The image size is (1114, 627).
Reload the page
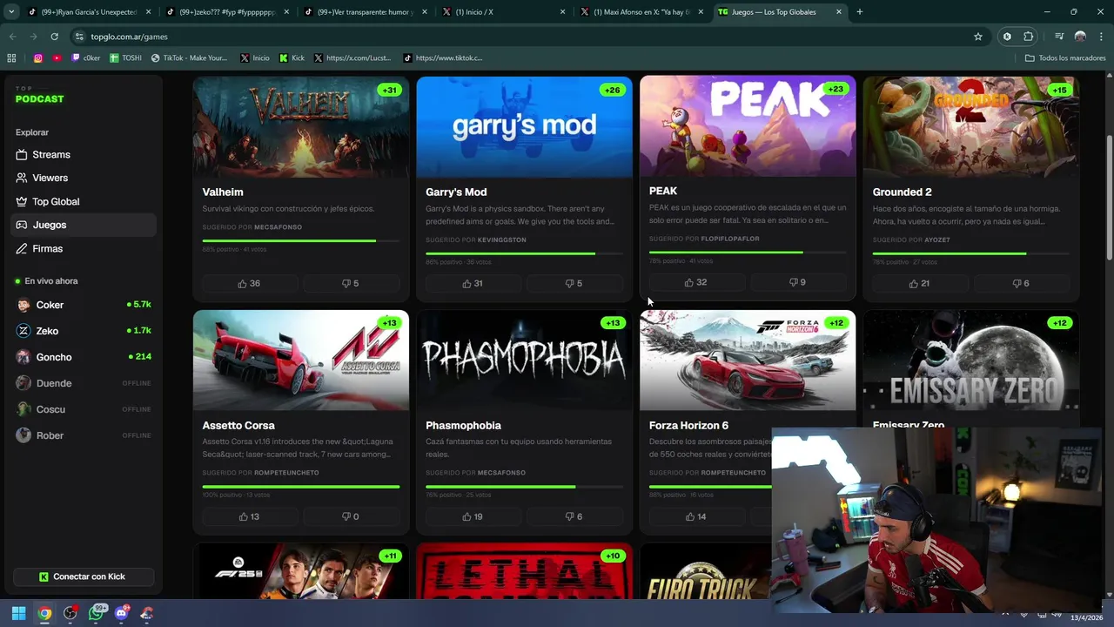pyautogui.click(x=54, y=37)
